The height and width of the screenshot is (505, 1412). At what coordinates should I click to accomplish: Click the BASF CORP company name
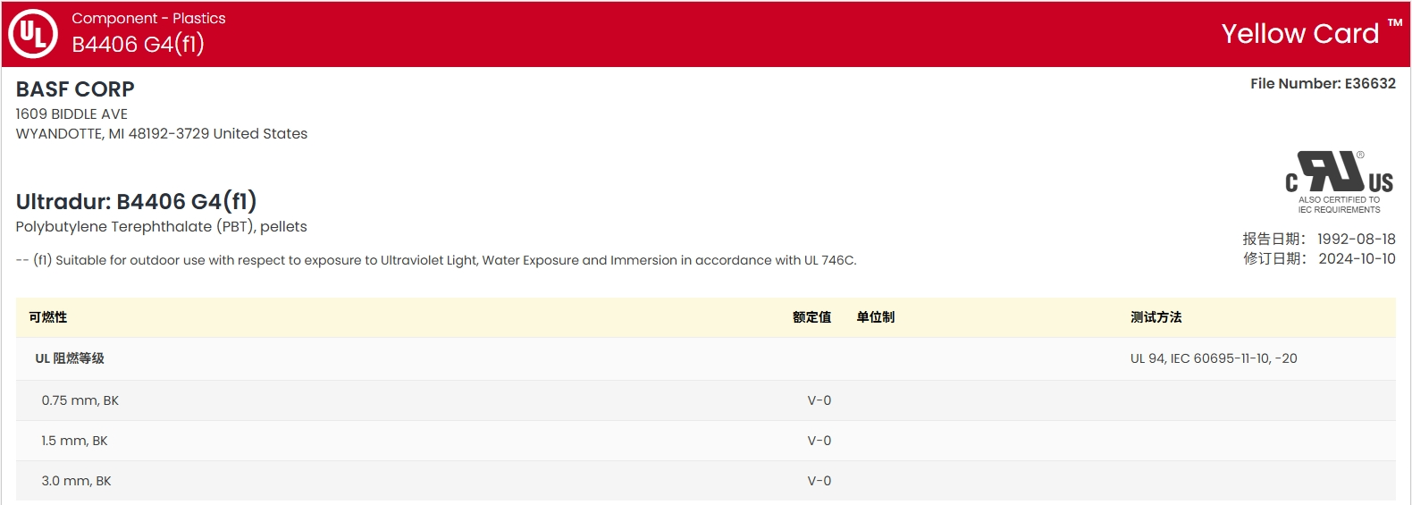[75, 89]
